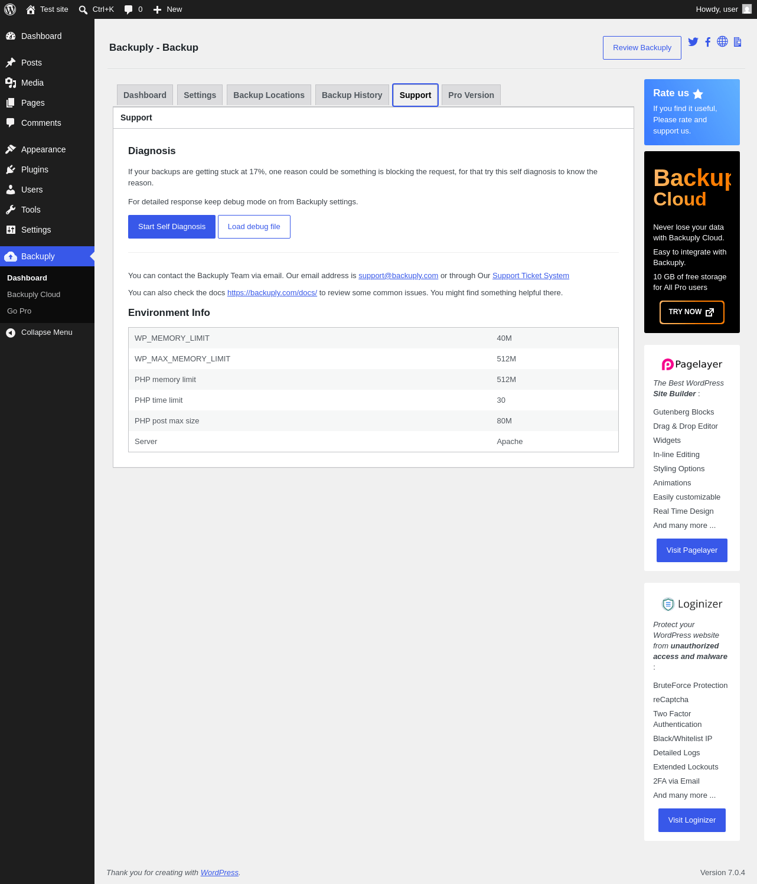
Task: Open the Backuply documentation page icon
Action: (738, 42)
